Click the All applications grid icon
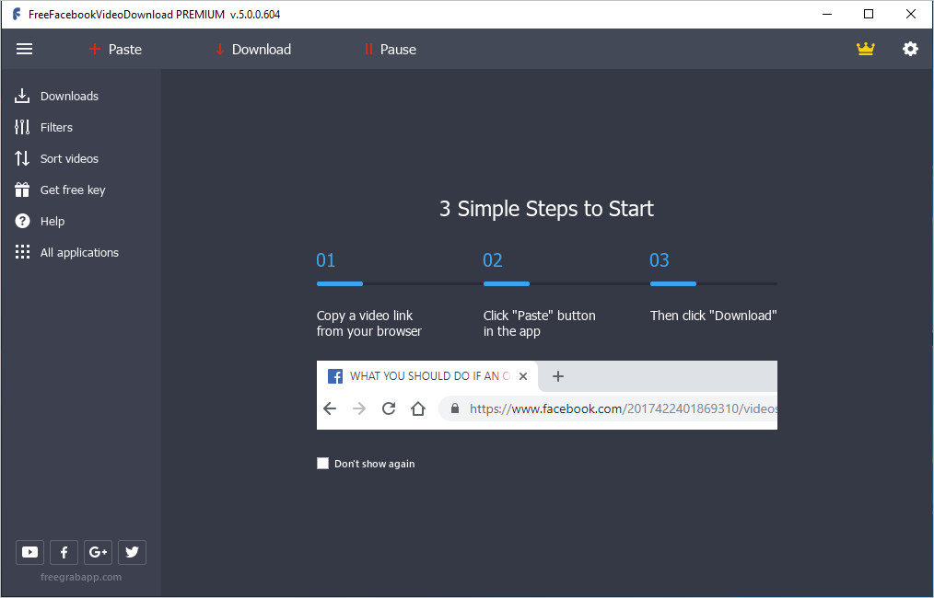 [22, 252]
